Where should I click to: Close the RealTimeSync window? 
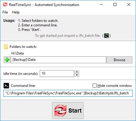tap(129, 4)
